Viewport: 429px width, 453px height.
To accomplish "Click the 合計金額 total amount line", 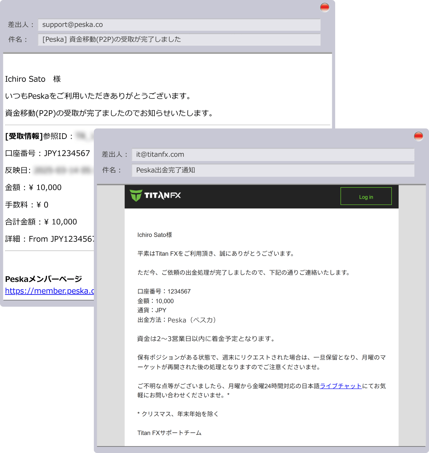I will click(41, 221).
